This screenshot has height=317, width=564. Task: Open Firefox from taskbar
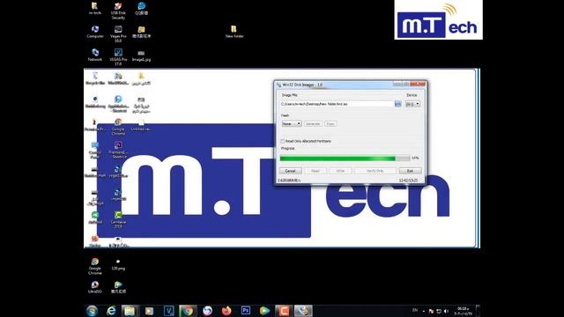pyautogui.click(x=226, y=311)
